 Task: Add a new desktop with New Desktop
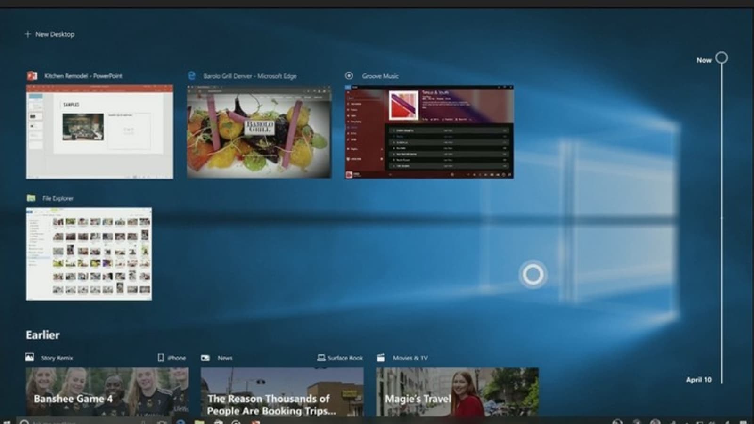(x=49, y=34)
